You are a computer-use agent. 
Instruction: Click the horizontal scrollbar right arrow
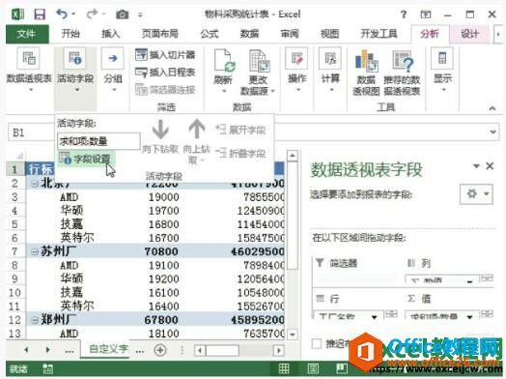[x=278, y=350]
